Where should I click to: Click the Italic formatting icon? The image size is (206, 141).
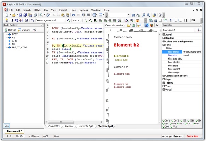(90, 20)
